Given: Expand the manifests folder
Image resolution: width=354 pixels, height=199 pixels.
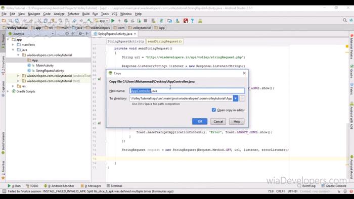Looking at the screenshot, I should coord(13,44).
